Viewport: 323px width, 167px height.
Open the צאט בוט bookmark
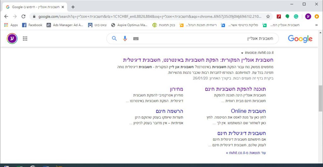tap(97, 25)
